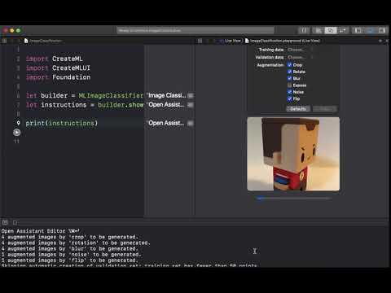Click console line about 'noise' augmented images

click(71, 255)
